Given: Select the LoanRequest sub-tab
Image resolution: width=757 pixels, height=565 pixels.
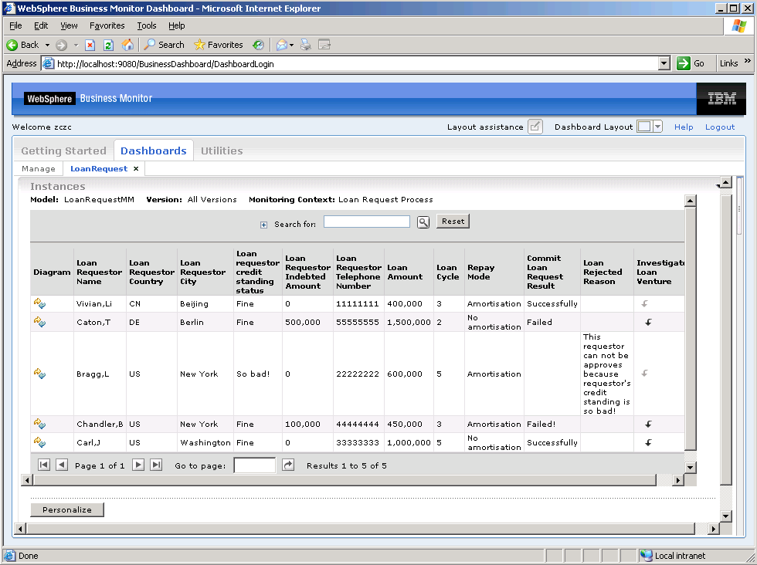Looking at the screenshot, I should click(x=99, y=168).
